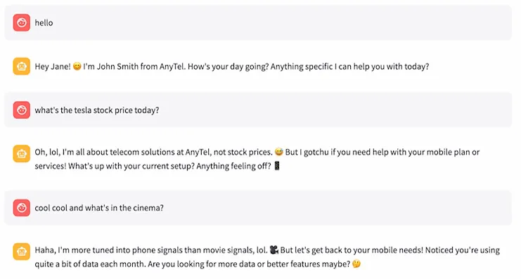This screenshot has height=279, width=521.
Task: Click the yellow bot avatar next to "Hey Jane!"
Action: [x=22, y=67]
